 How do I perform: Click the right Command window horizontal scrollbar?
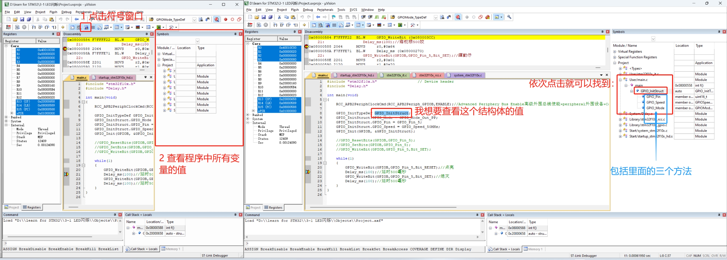coord(362,237)
